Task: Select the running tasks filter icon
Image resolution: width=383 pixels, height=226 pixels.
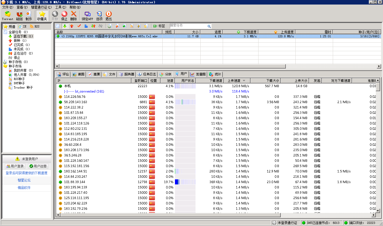Action: 93,26
